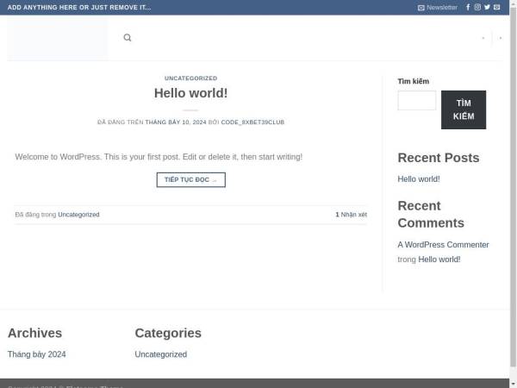This screenshot has height=388, width=517.
Task: Open Uncategorized under Categories in footer
Action: 160,354
